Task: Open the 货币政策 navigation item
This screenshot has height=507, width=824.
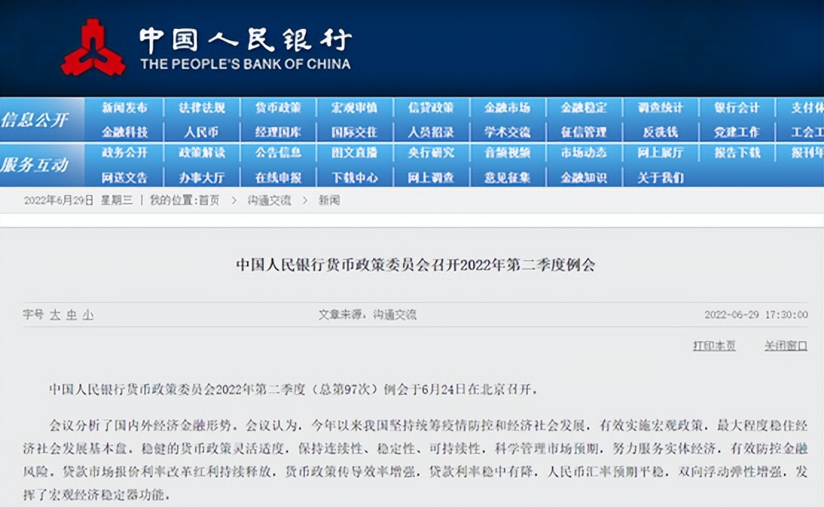Action: coord(277,108)
